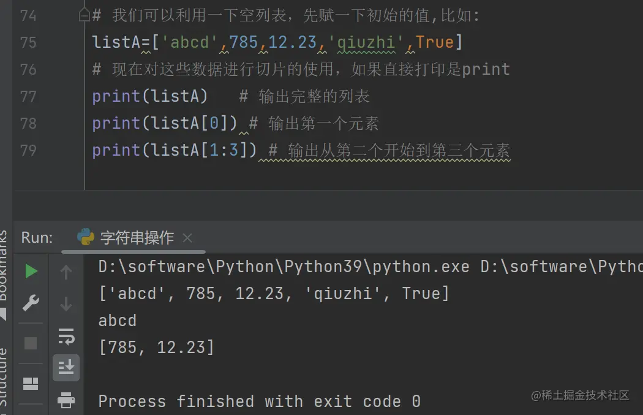Toggle Scroll to End in console
This screenshot has height=415, width=643.
[66, 367]
